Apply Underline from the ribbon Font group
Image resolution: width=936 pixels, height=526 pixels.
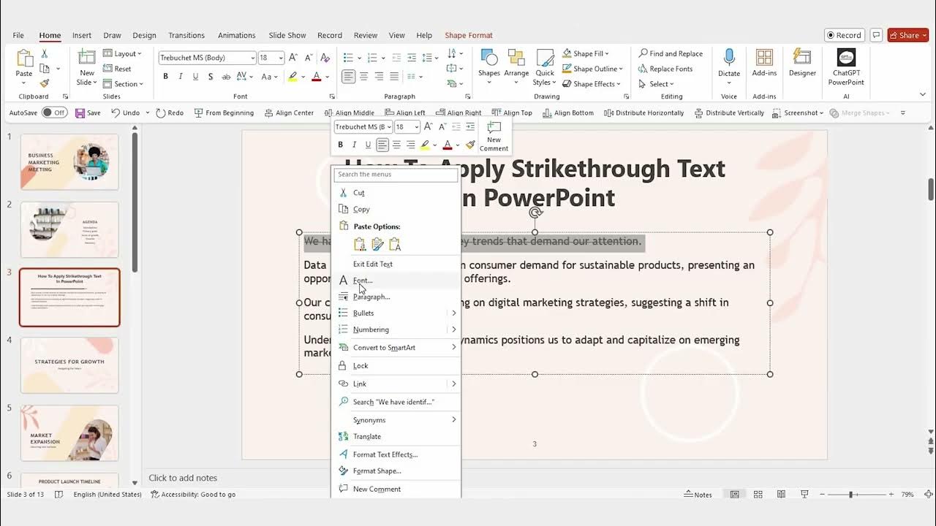click(x=195, y=77)
